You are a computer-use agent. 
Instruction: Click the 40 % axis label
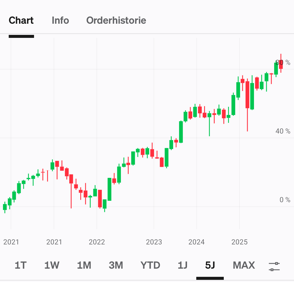pyautogui.click(x=283, y=131)
